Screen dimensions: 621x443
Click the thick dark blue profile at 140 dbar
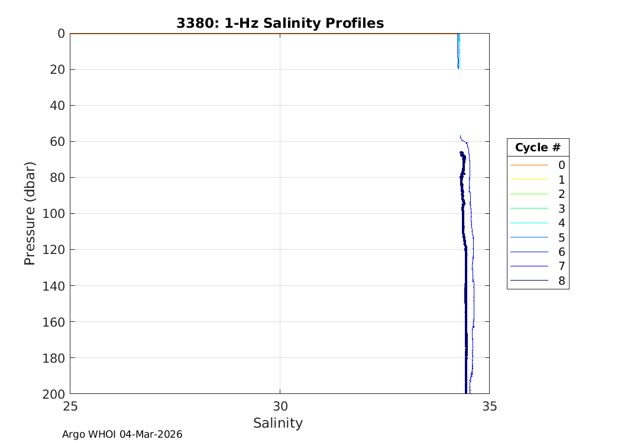[x=465, y=286]
